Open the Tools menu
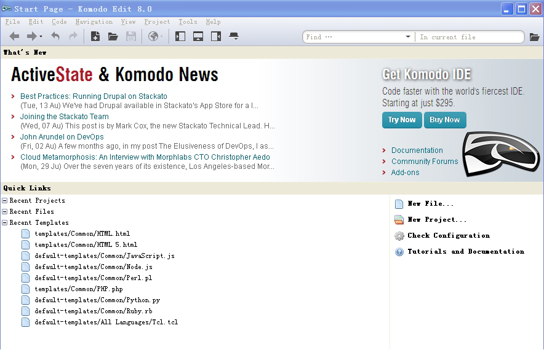 click(x=188, y=22)
